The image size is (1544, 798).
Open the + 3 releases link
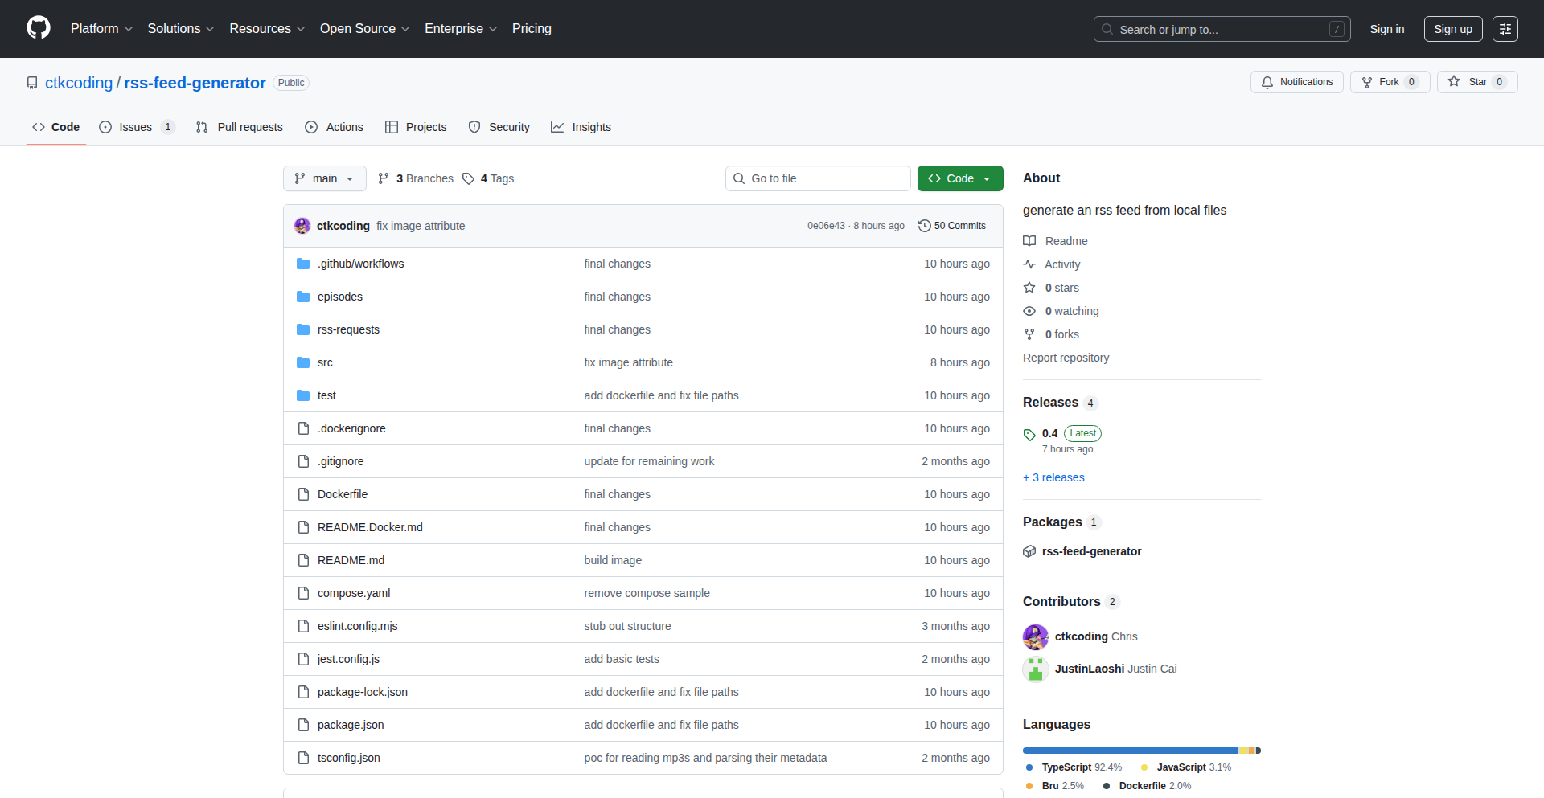tap(1053, 477)
